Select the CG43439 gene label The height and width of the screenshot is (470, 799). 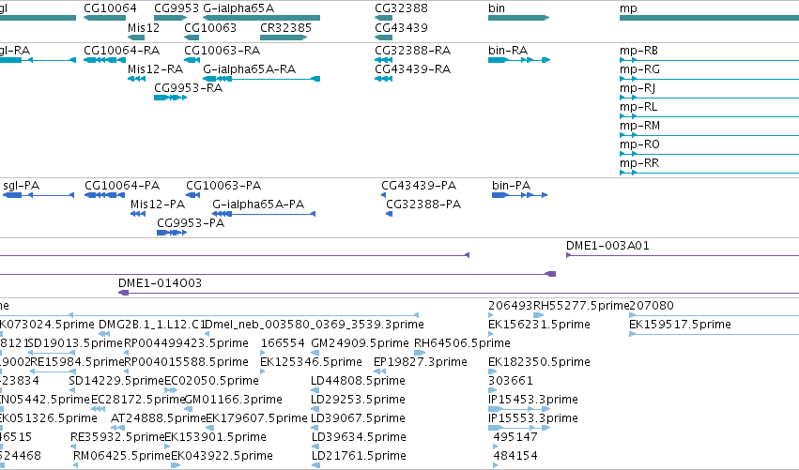(401, 27)
